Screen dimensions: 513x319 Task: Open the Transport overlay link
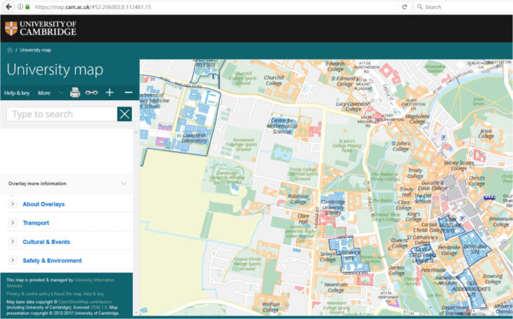point(36,223)
